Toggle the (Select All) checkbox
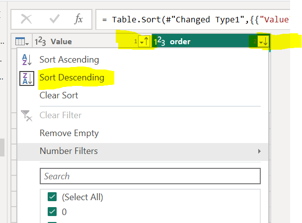The image size is (302, 223). tap(52, 197)
